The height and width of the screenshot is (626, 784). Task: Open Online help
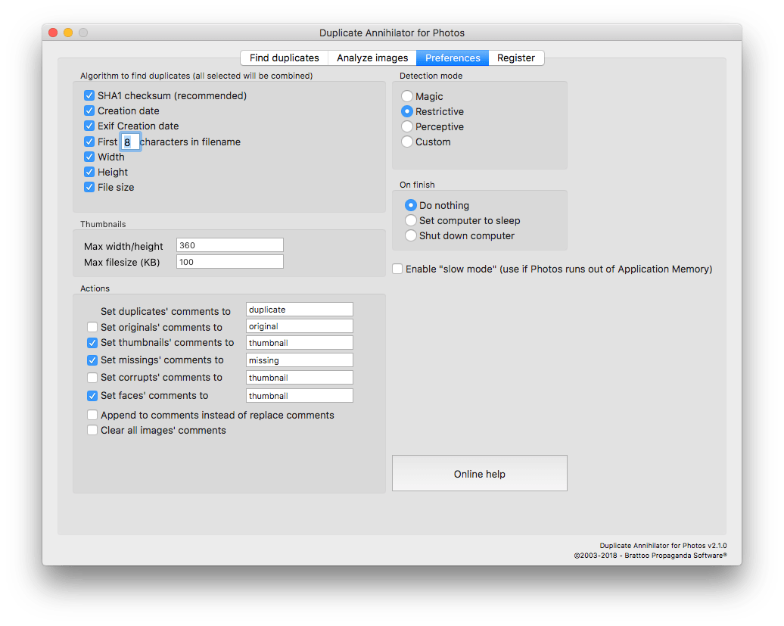coord(480,473)
